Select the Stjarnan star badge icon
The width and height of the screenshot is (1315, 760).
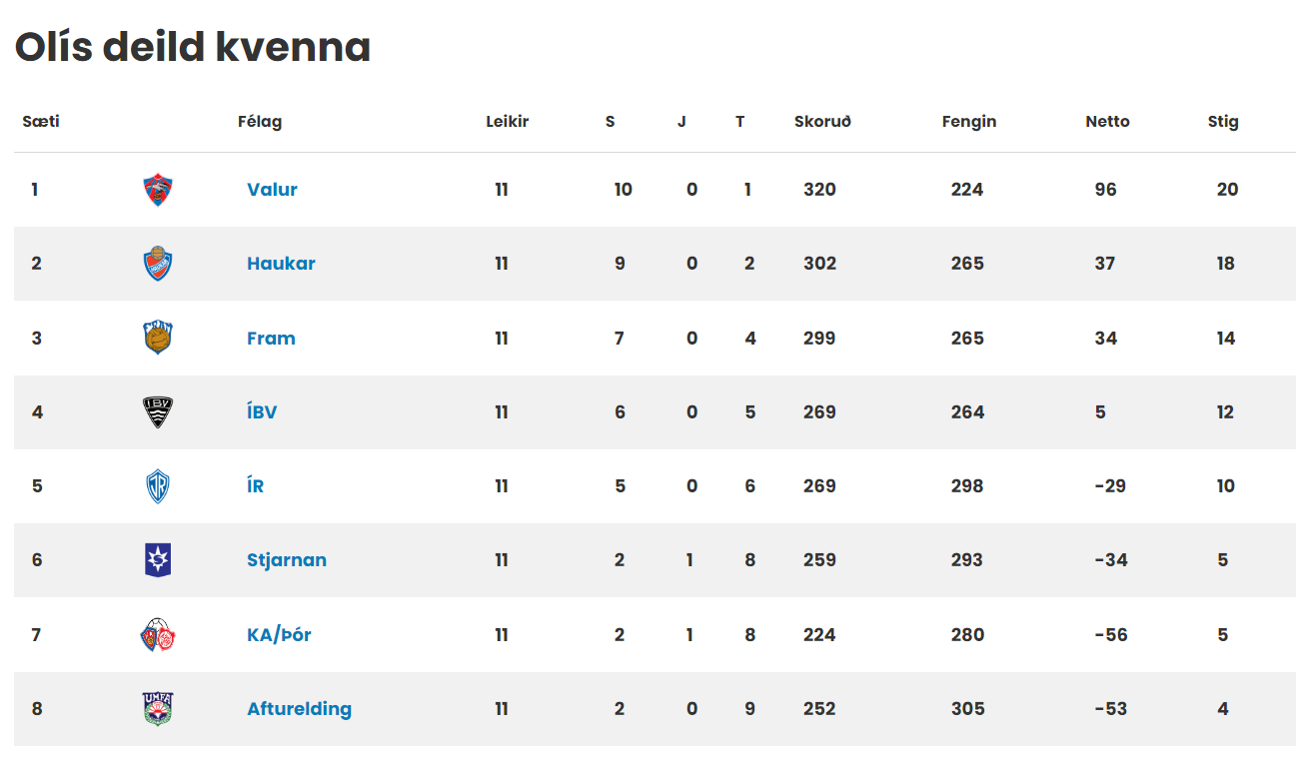pyautogui.click(x=158, y=560)
